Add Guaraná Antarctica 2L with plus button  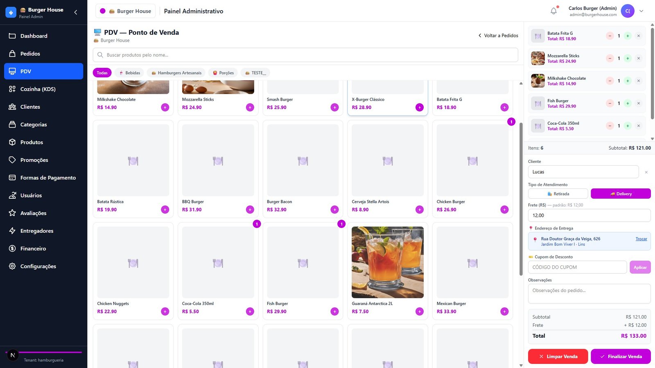pyautogui.click(x=420, y=312)
